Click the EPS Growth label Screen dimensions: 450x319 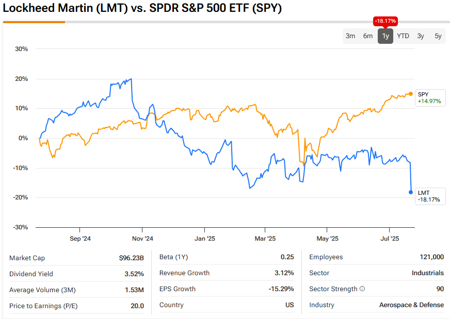point(178,289)
